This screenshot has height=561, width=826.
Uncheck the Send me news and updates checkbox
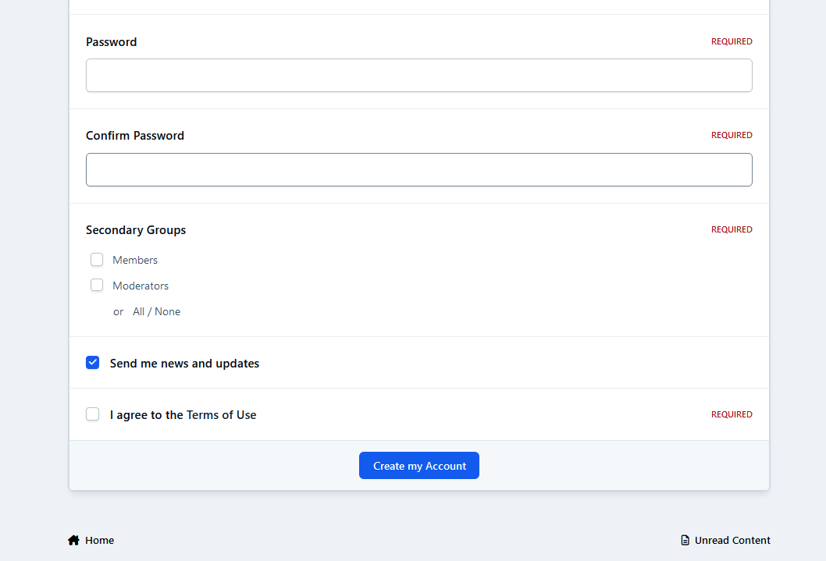click(93, 363)
